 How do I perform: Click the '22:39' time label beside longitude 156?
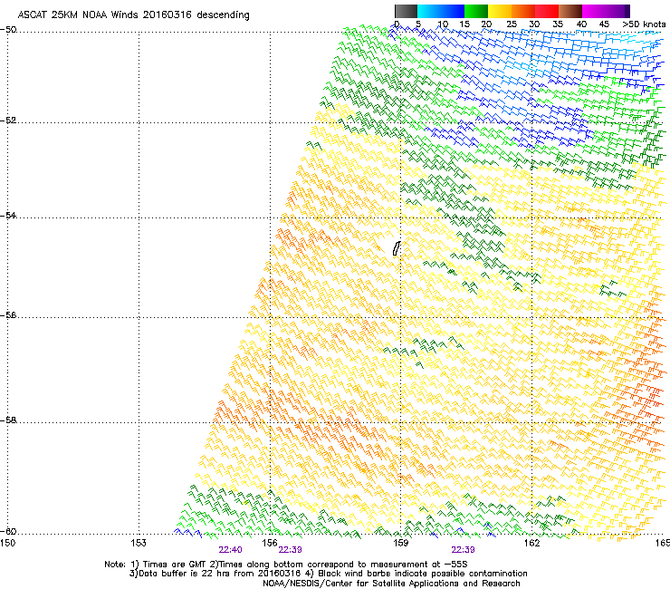pyautogui.click(x=290, y=550)
